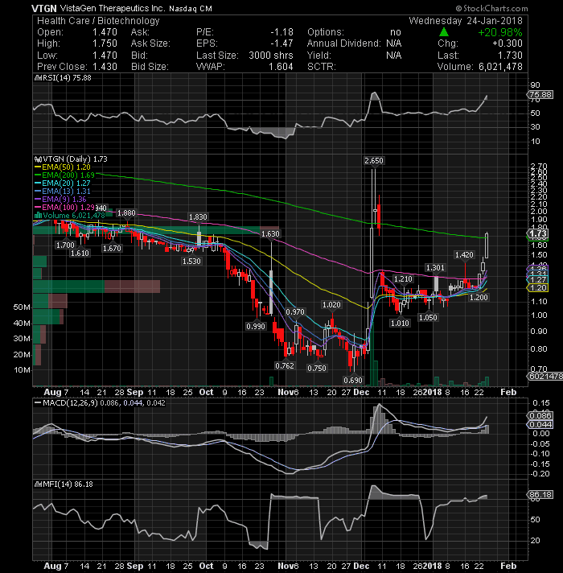The image size is (563, 573).
Task: Click the MFI 86.18 axis value tag
Action: 540,495
